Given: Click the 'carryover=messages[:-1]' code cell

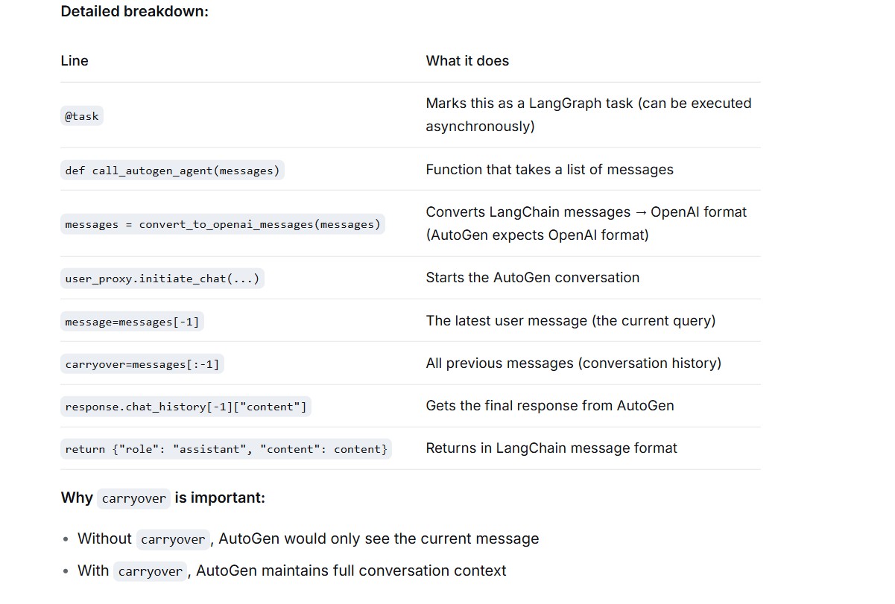Looking at the screenshot, I should [x=142, y=364].
